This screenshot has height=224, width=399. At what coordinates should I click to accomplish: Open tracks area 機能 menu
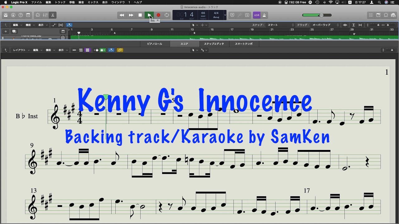(30, 25)
